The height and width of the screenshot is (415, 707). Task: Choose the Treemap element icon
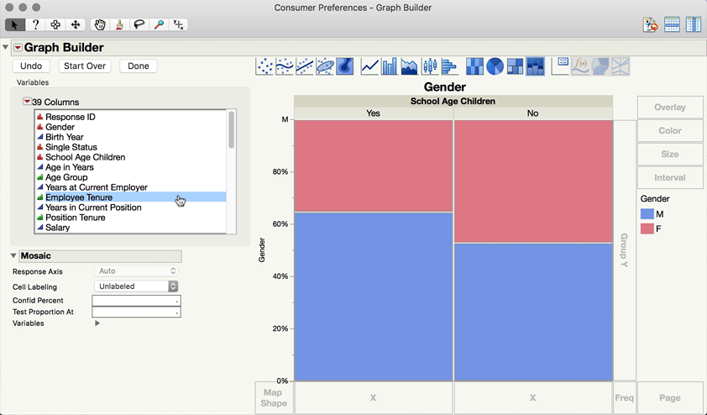click(x=515, y=66)
